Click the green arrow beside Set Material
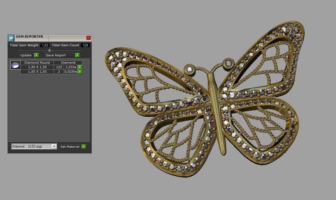Screen dimensions: 336x200 84,147
